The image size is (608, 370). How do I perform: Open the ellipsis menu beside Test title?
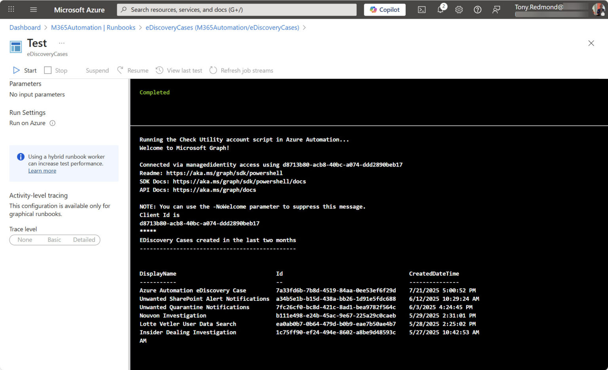tap(61, 43)
